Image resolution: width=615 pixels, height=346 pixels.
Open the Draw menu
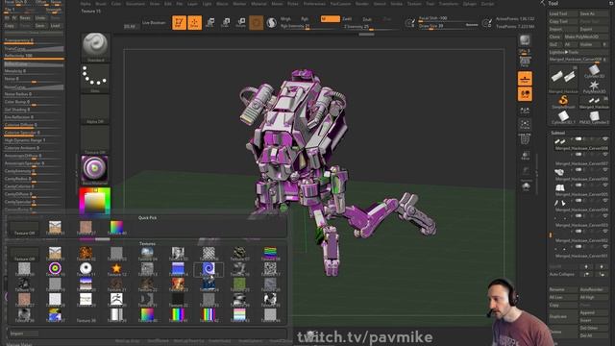155,4
